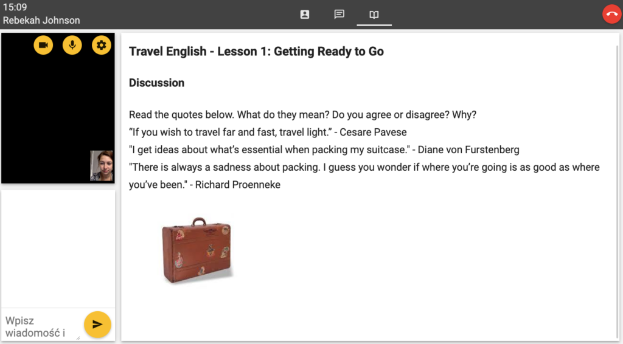The image size is (623, 344).
Task: Click the Diane von Furstenberg quote
Action: 324,150
